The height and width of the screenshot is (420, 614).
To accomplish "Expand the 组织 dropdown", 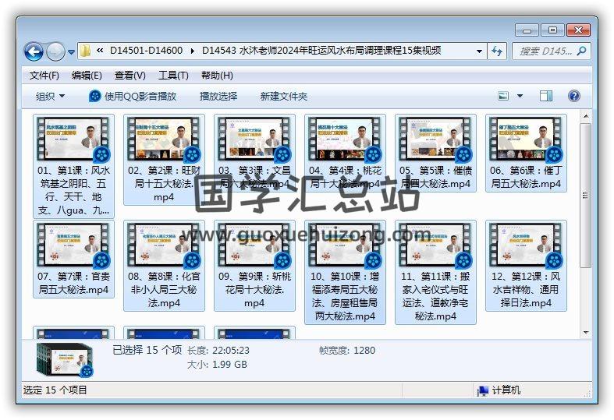I will [50, 96].
